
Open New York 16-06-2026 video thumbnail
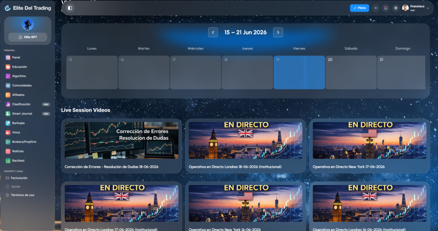tap(246, 203)
